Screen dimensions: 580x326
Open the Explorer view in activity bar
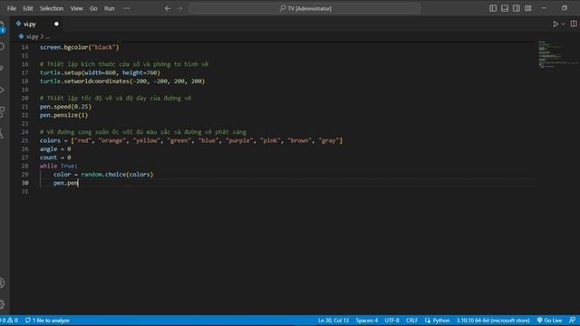coord(2,27)
